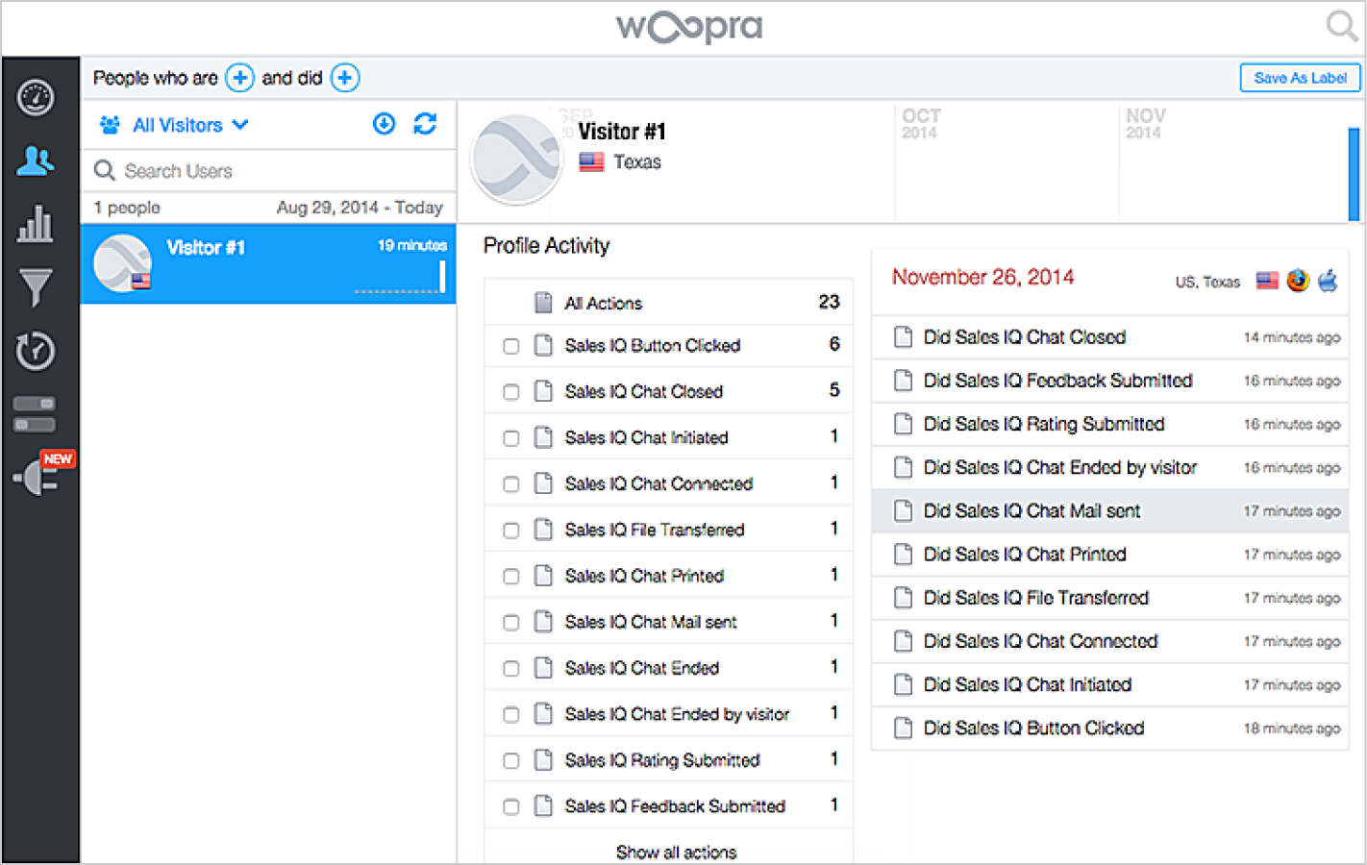Screen dimensions: 1367x865
Task: Click the search magnifier in the header
Action: coord(1341,25)
